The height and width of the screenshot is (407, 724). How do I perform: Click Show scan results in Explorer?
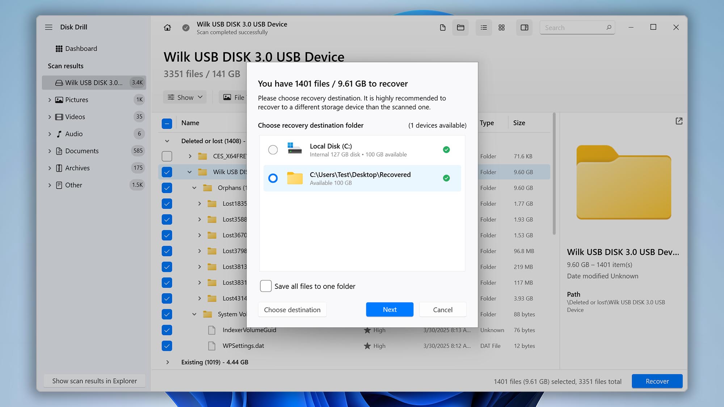click(x=94, y=381)
